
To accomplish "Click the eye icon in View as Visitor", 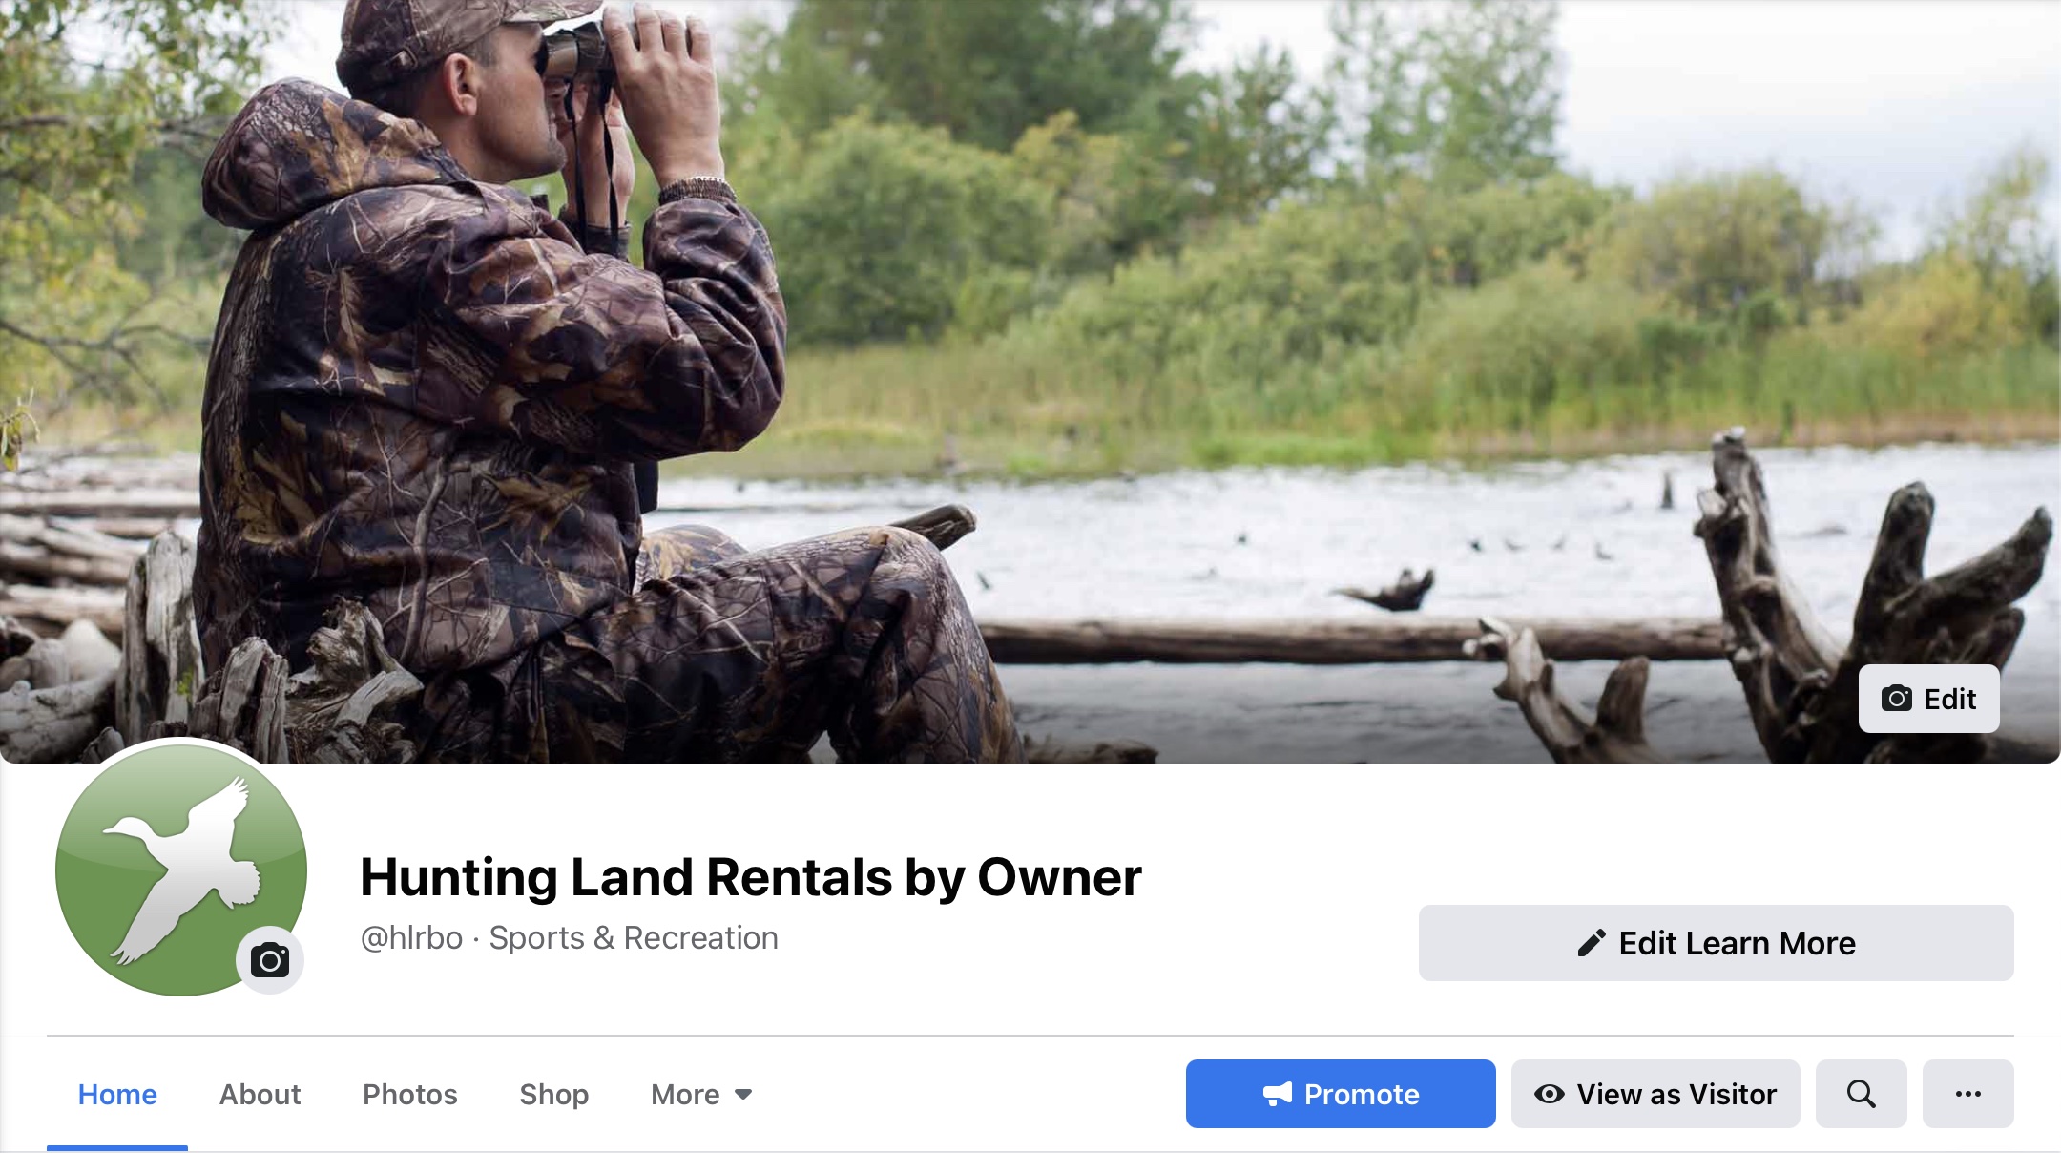I will (x=1550, y=1094).
